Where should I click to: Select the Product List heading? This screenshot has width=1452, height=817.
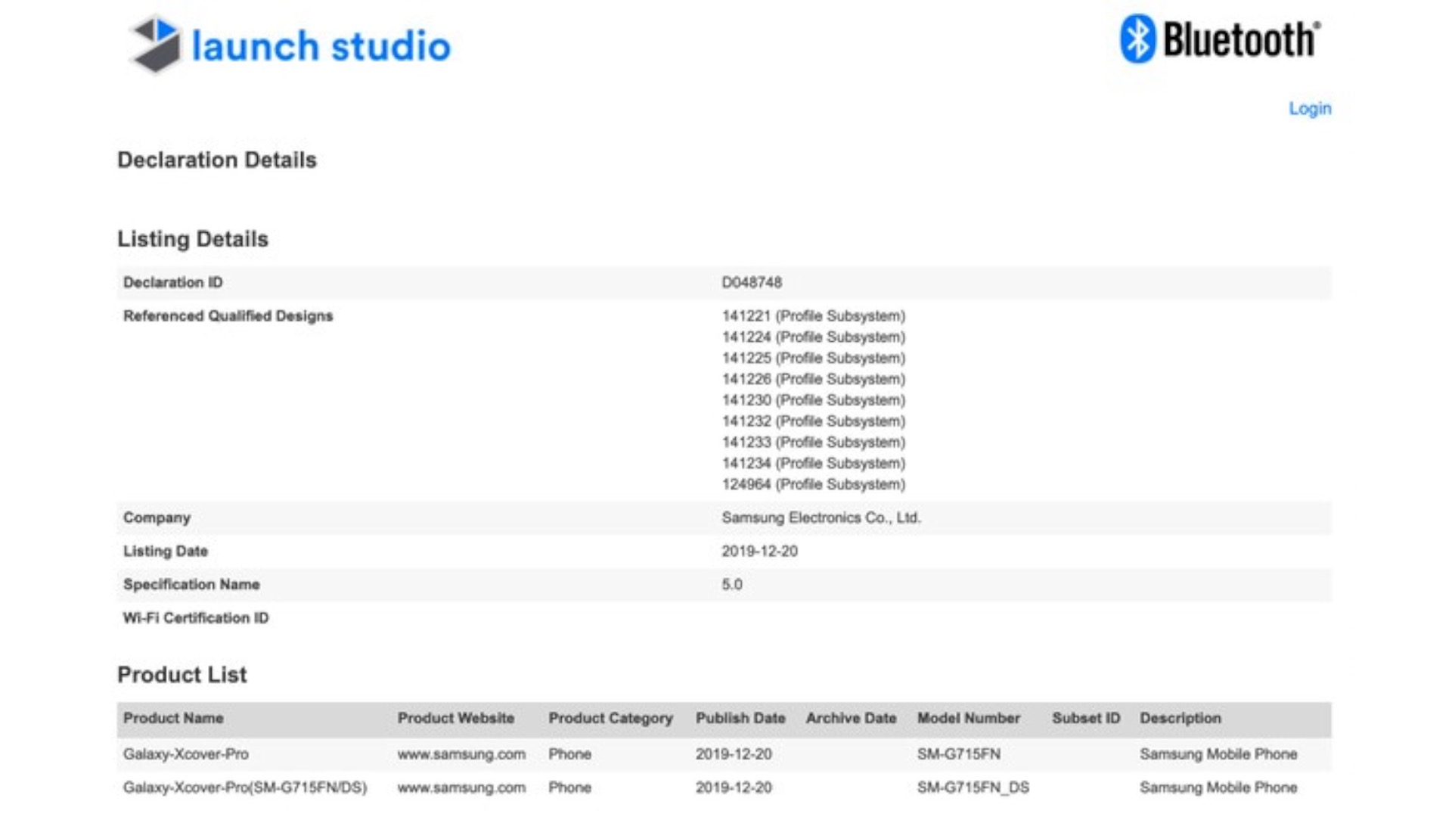pos(182,675)
